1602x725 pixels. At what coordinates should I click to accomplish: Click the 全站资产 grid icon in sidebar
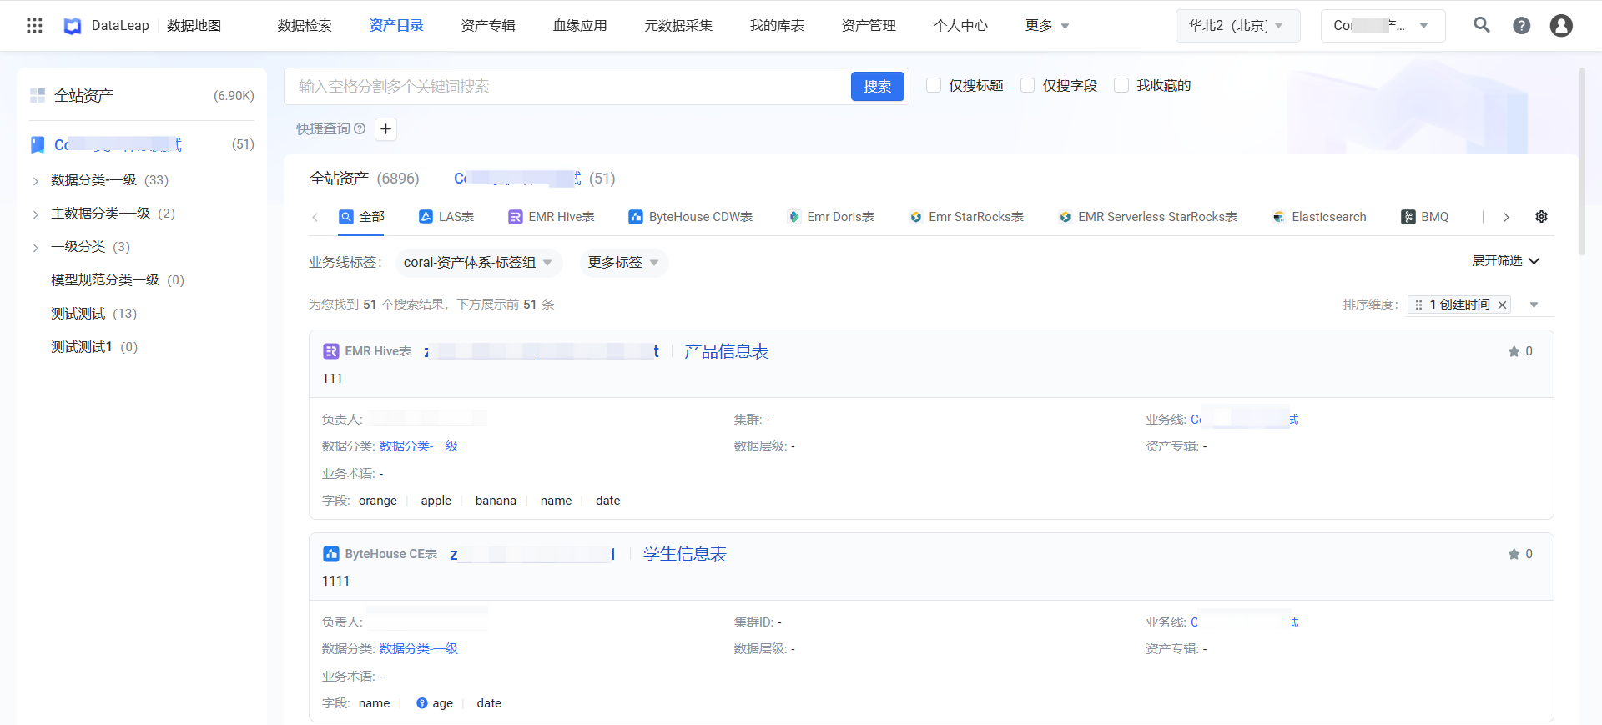click(38, 95)
